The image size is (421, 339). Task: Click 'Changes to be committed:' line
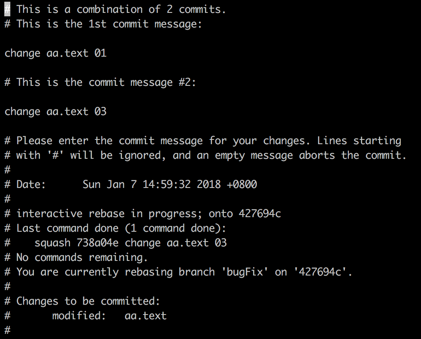pos(82,301)
